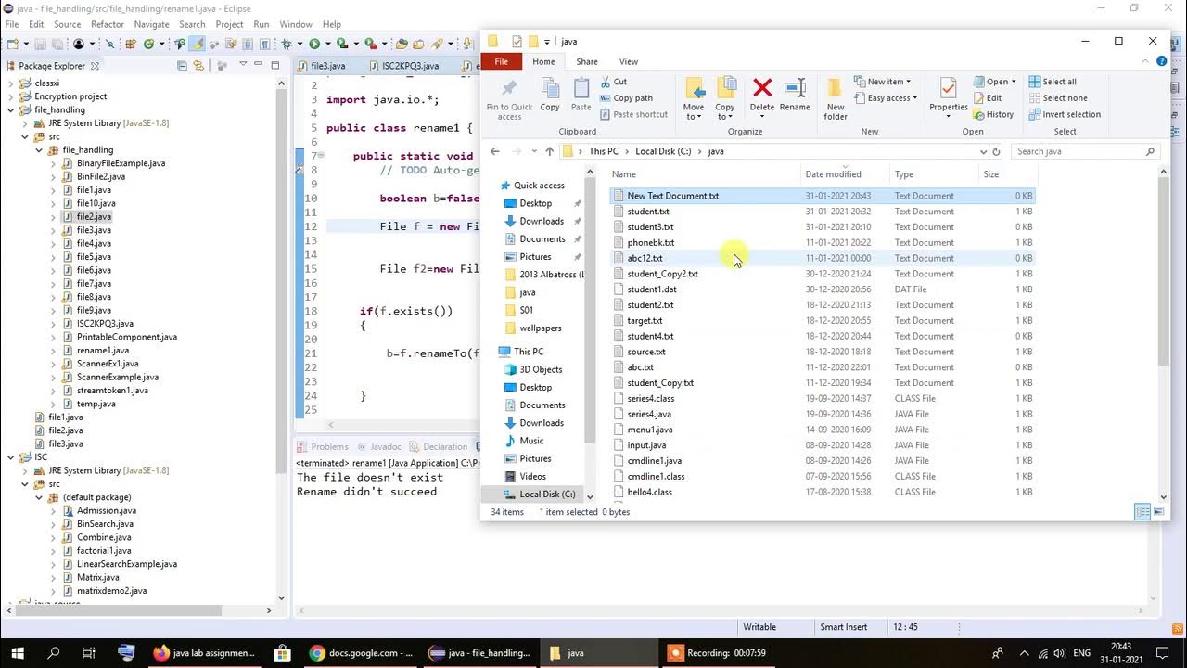Click the Copy icon in Clipboard group

coord(550,89)
